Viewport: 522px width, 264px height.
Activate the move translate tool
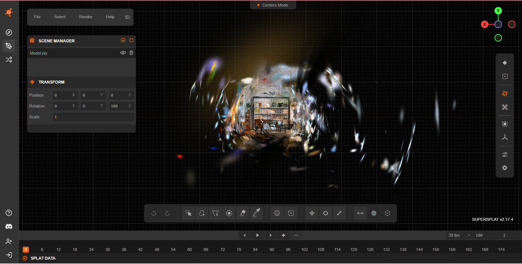(312, 214)
